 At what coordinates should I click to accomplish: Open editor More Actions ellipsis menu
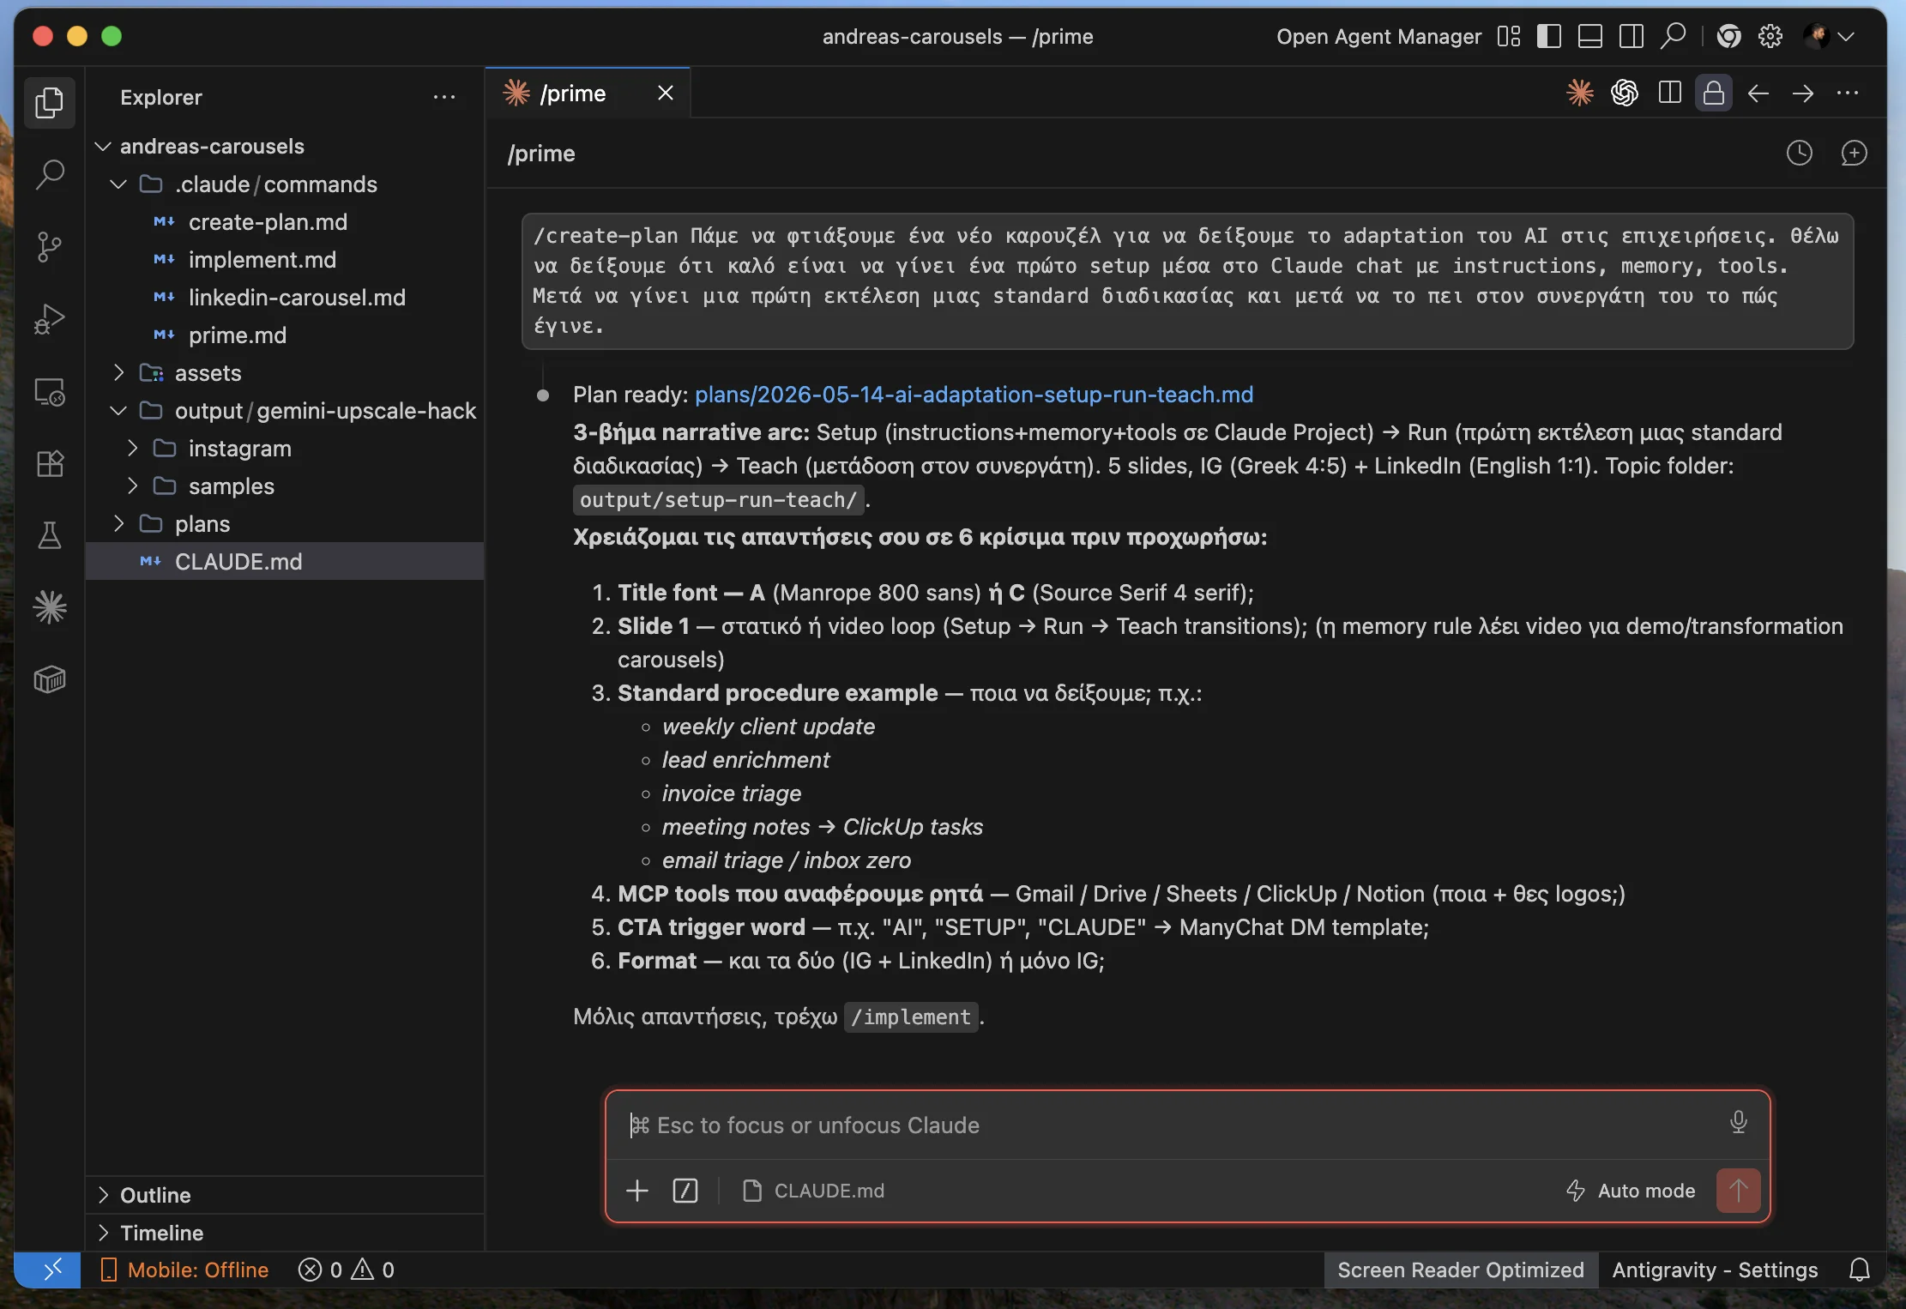pyautogui.click(x=1848, y=93)
